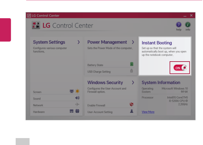203x145 pixels.
Task: Click the System Information heading
Action: click(x=161, y=83)
